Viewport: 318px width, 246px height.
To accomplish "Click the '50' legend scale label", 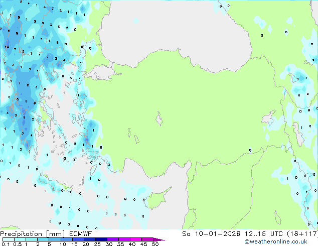I will 155,244.
